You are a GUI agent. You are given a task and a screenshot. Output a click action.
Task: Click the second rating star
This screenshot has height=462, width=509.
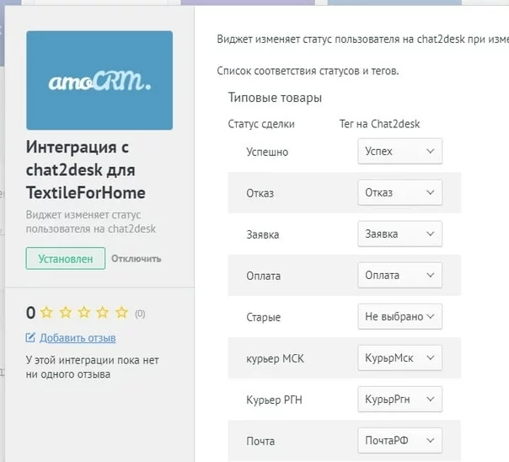pos(65,313)
